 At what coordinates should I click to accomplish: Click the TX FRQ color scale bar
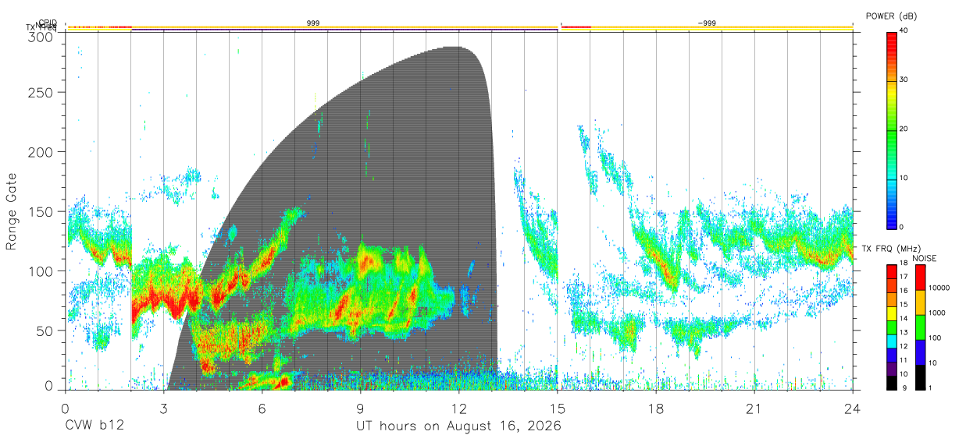point(892,327)
